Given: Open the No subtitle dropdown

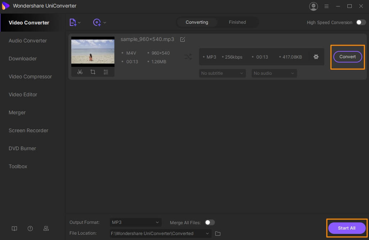Looking at the screenshot, I should [222, 73].
